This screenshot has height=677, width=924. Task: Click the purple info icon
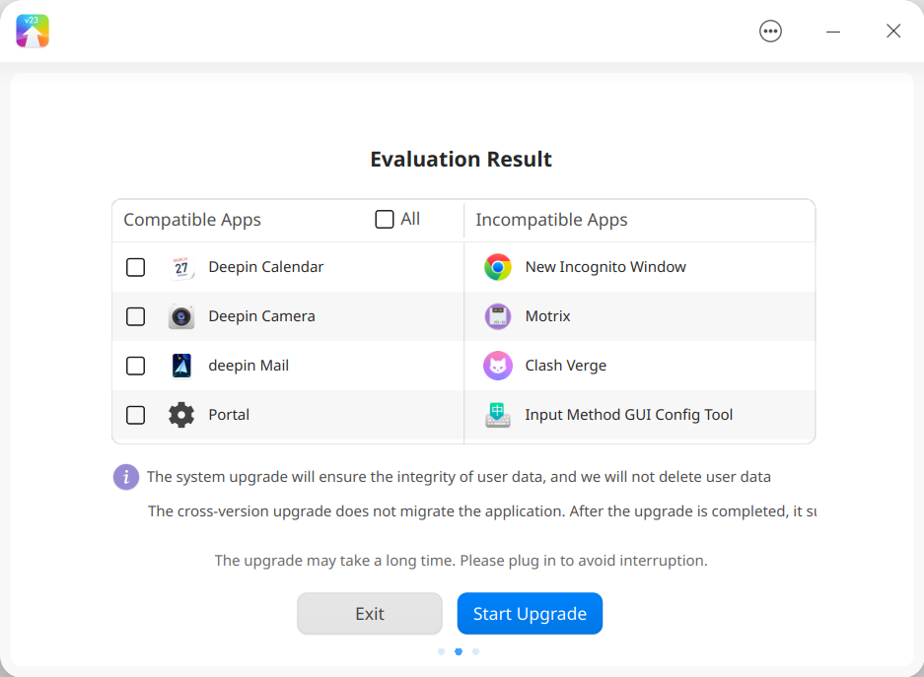coord(126,477)
